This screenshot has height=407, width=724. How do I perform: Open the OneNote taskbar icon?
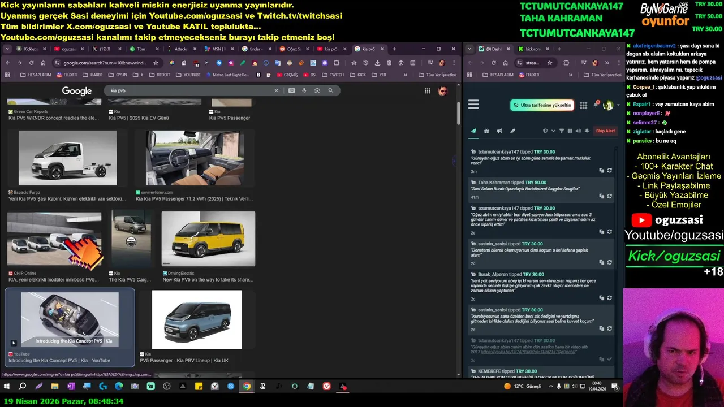71,387
